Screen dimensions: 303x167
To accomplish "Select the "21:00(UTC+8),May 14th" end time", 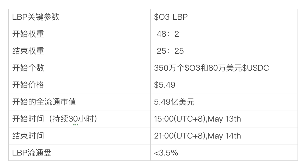I will 197,136.
